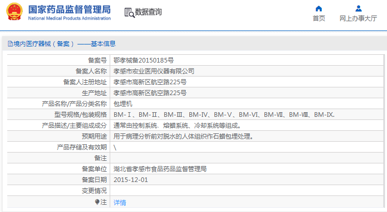Screen dimensions: 387x212
Task: Click filing authority 湖北省孝感市食品药品监督管理局
Action: tap(160, 169)
